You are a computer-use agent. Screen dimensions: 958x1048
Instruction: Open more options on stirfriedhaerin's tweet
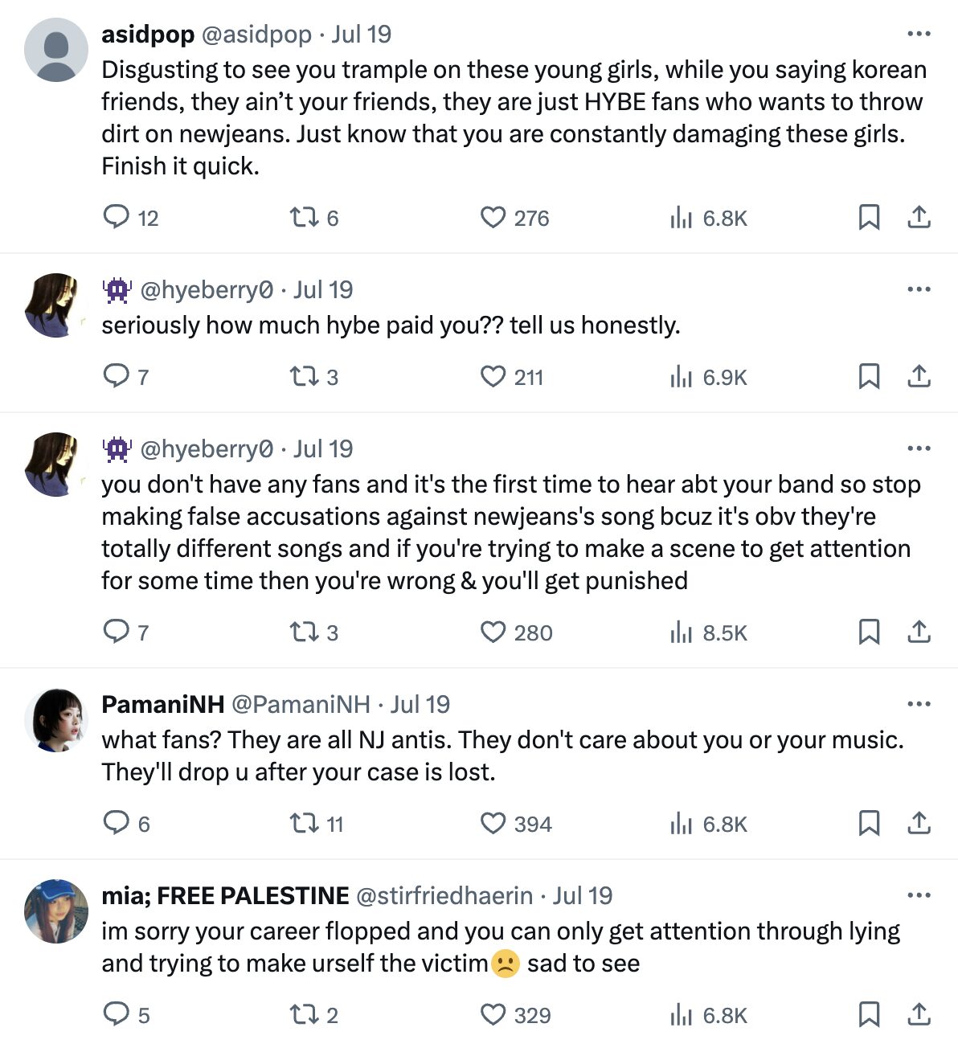[x=918, y=895]
